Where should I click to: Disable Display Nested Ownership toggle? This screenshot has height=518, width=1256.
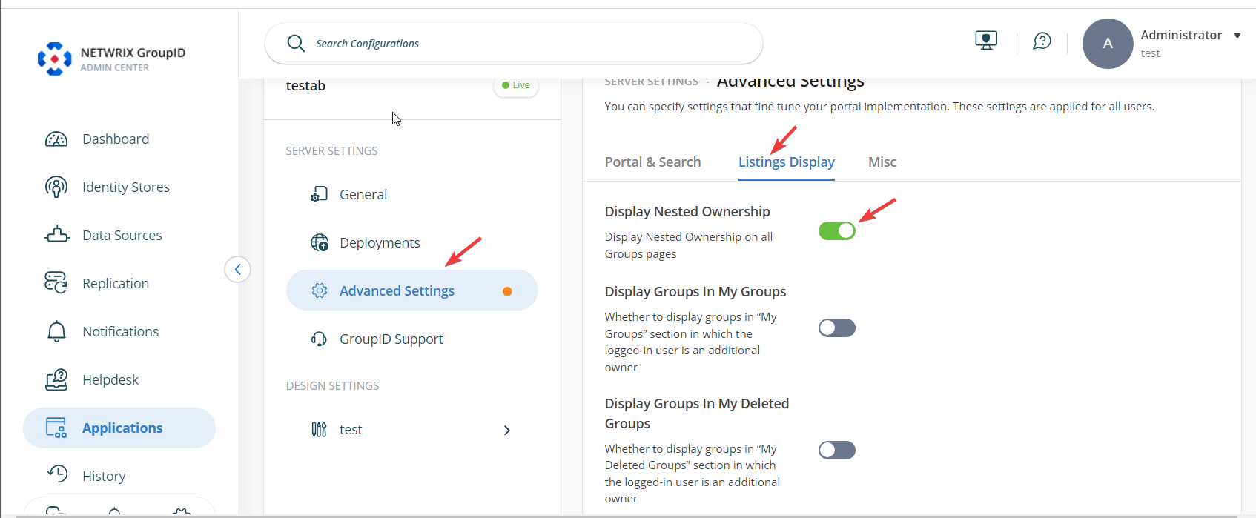pos(837,230)
